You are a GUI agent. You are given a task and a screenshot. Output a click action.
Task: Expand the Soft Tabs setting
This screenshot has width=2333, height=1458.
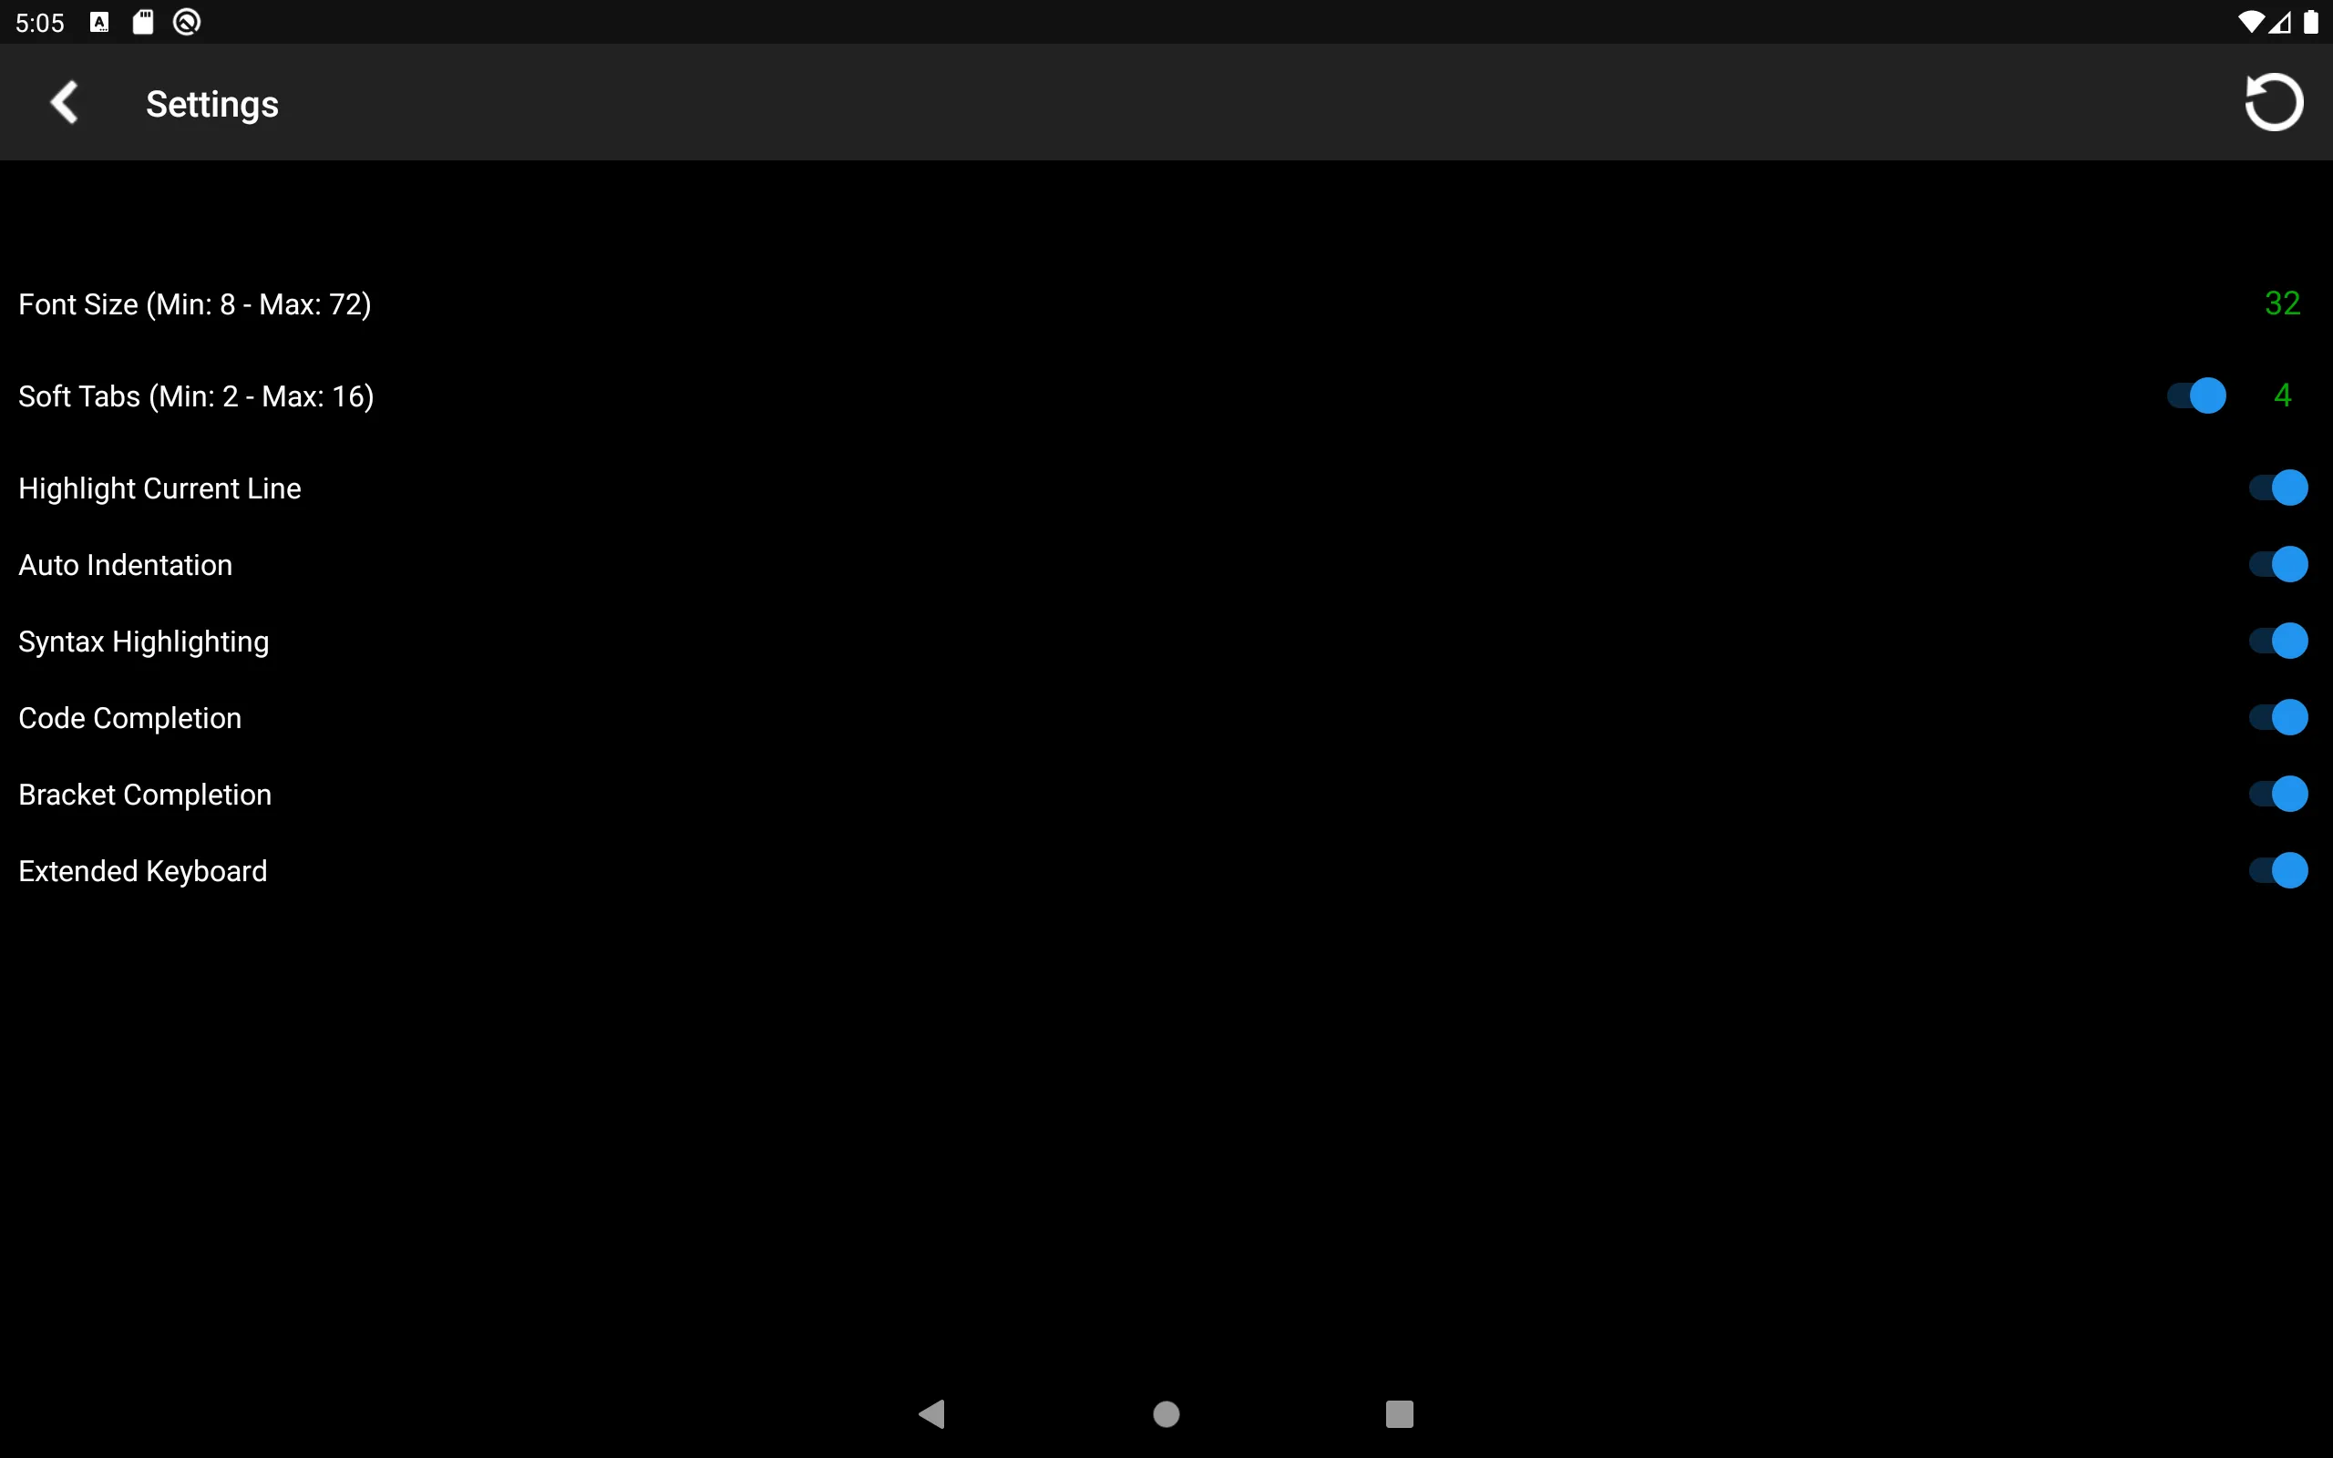2281,396
